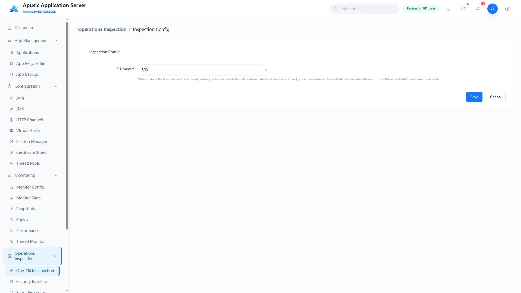Open Thread Monitor page
The height and width of the screenshot is (293, 521).
[33, 241]
